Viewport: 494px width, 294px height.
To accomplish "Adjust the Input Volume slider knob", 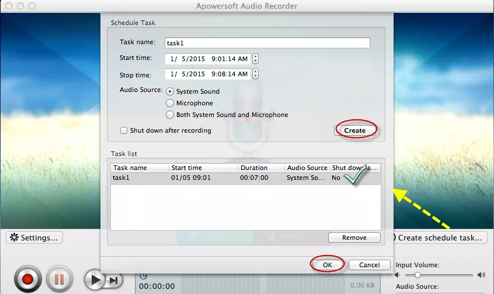I will (x=418, y=275).
